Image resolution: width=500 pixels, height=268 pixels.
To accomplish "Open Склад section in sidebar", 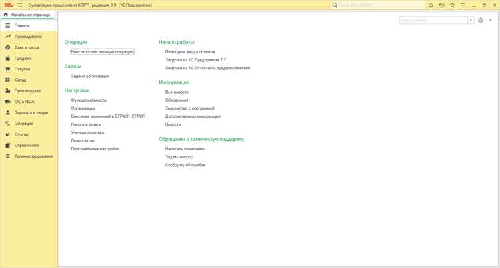I will click(20, 80).
